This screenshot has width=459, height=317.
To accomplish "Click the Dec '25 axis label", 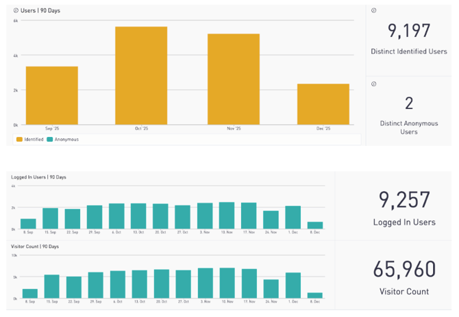I will (x=323, y=129).
